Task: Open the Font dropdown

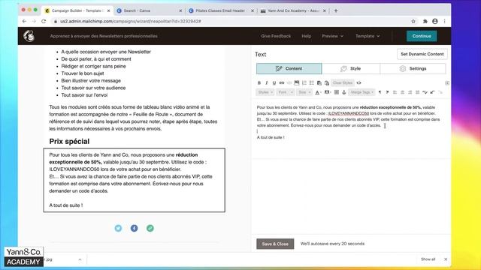Action: click(286, 92)
